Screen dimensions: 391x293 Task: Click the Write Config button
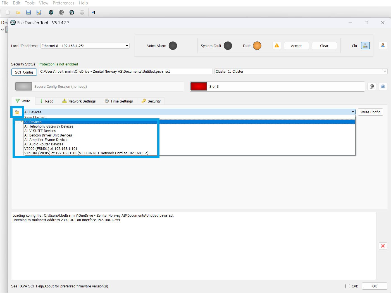pyautogui.click(x=370, y=112)
